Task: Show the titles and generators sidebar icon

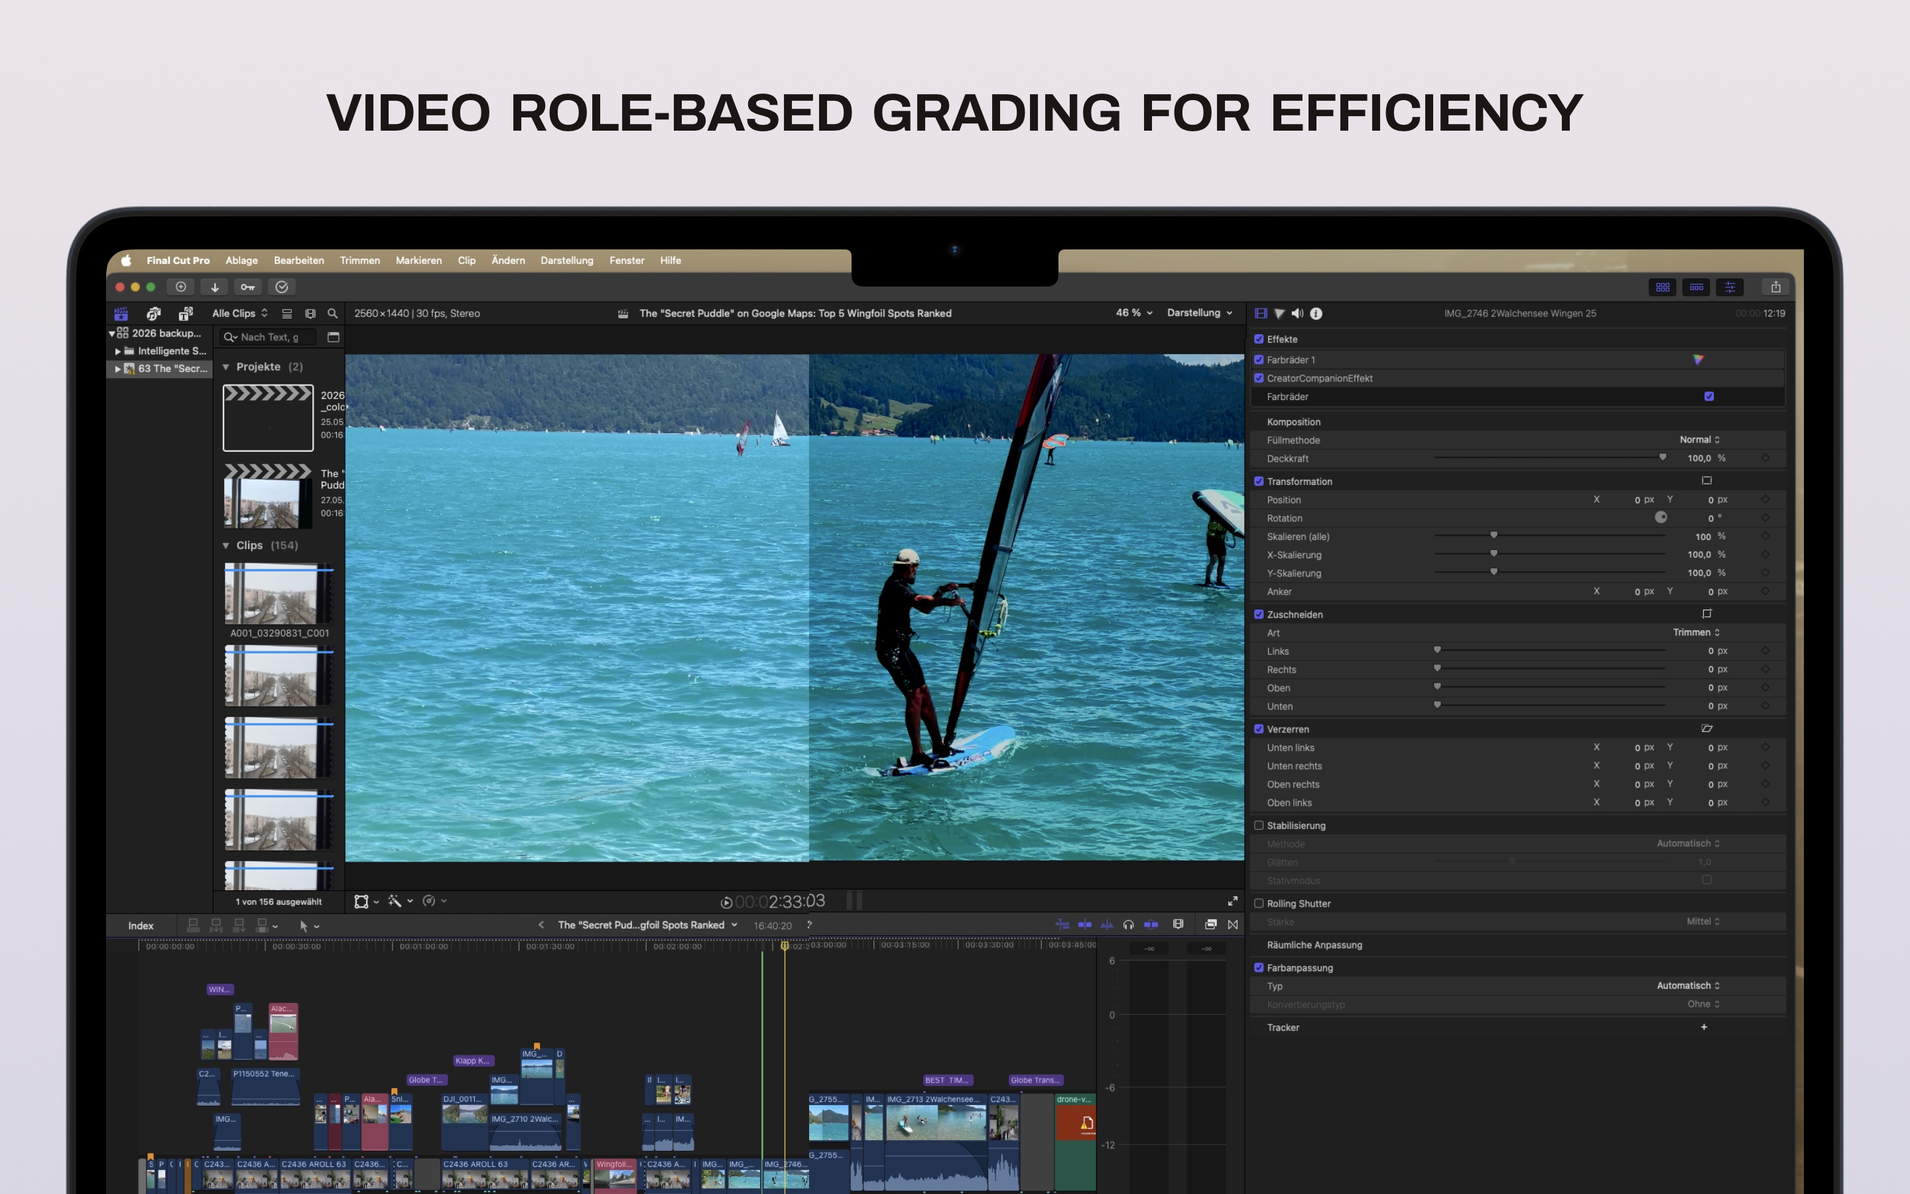Action: 186,314
